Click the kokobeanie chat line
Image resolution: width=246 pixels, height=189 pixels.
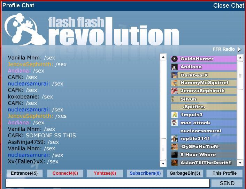pyautogui.click(x=30, y=97)
